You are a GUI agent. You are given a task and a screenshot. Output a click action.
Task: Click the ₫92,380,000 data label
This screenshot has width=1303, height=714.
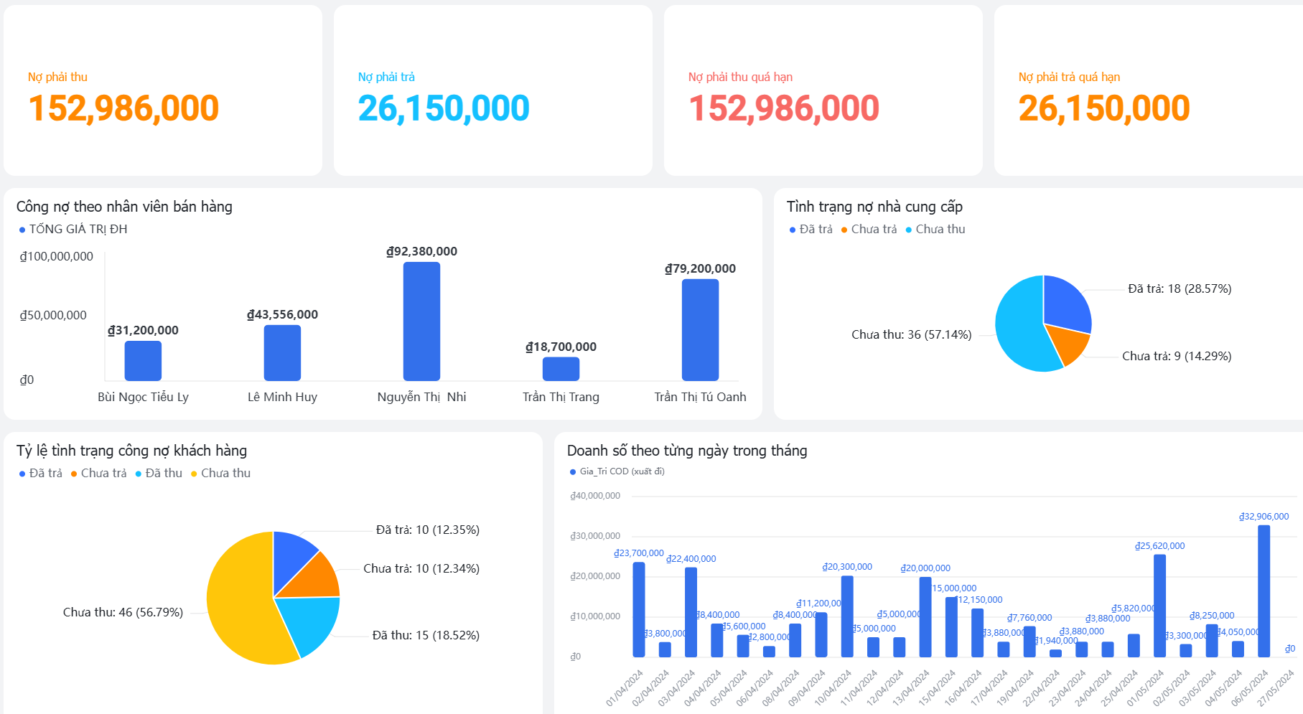point(421,251)
